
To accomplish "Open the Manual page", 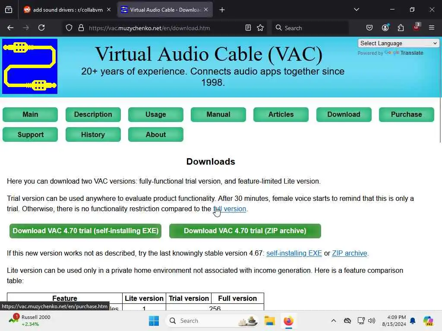I will (218, 115).
